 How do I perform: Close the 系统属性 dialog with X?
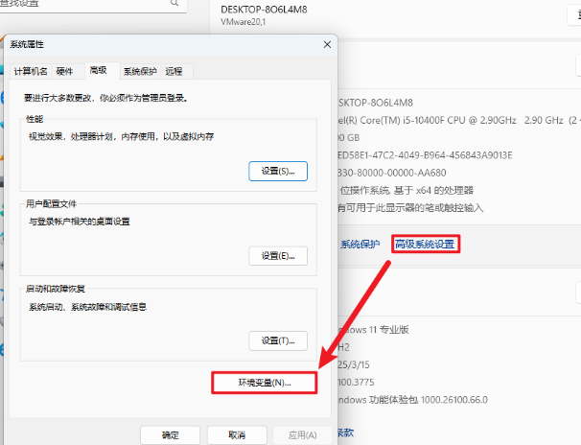327,44
